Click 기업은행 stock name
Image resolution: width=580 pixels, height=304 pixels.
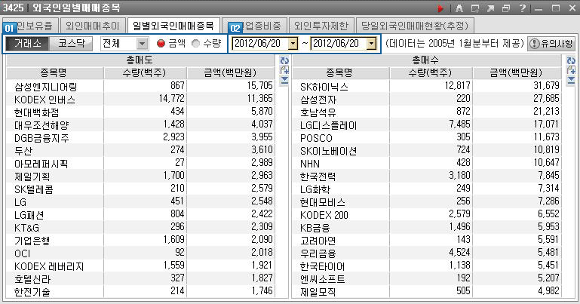tap(32, 241)
